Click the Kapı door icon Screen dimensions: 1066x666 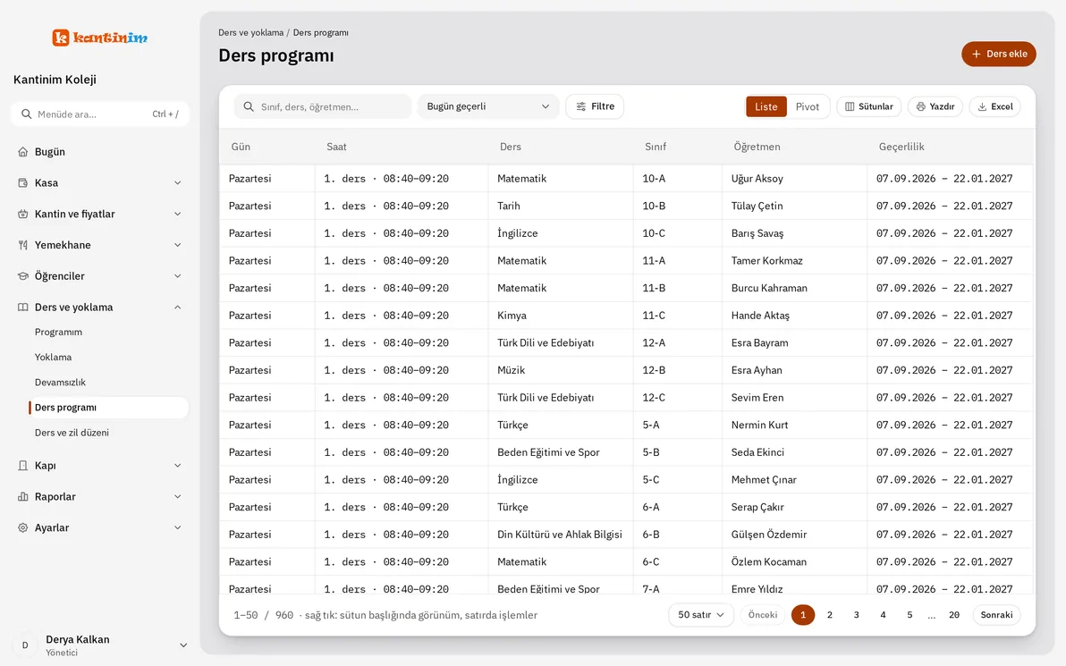click(23, 466)
